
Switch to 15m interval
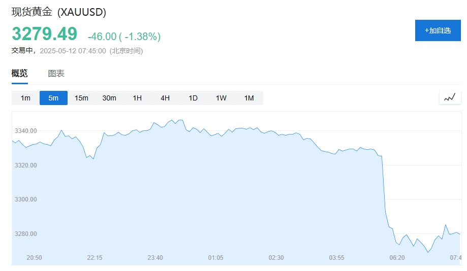[81, 98]
